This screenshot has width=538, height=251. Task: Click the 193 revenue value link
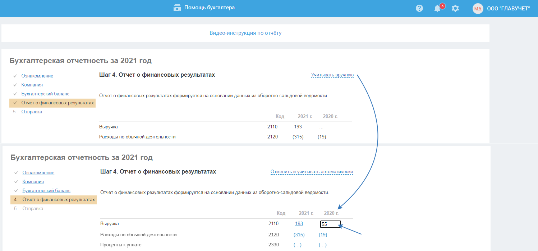point(299,224)
